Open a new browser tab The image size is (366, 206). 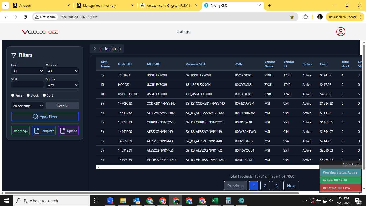click(270, 5)
